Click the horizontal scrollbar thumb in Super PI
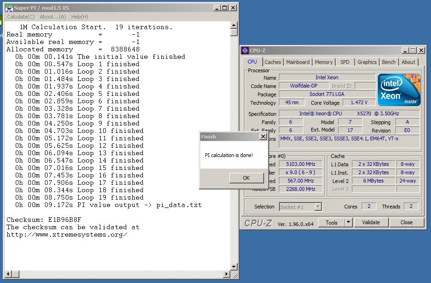431x283 pixels. pos(15,274)
